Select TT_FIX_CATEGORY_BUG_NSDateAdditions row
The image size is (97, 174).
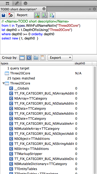47,114
